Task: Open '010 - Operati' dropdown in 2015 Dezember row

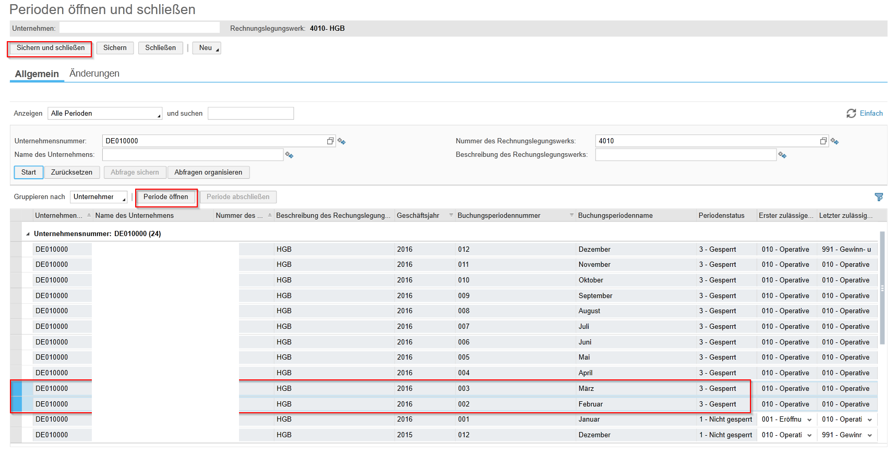Action: pos(809,435)
